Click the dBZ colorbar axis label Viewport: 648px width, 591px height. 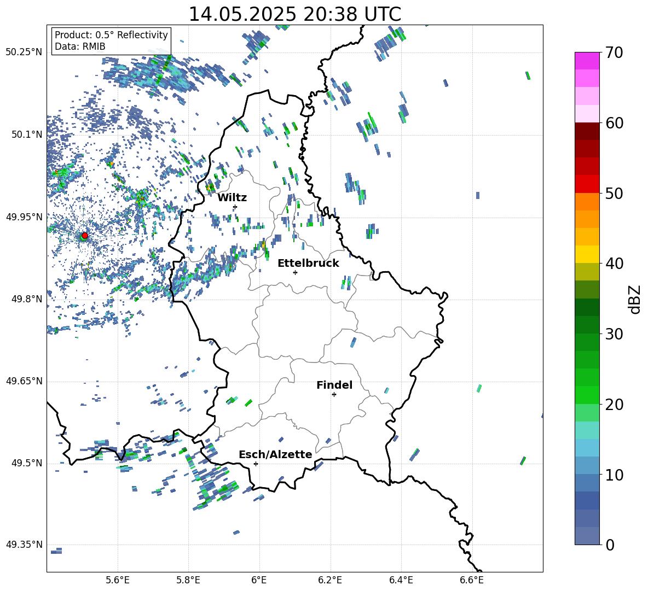point(635,299)
